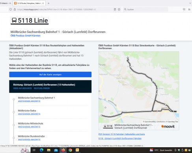Viewport: 192px width, 153px height.
Task: Click the weather widget Stark bewölkt
Action: (161, 150)
